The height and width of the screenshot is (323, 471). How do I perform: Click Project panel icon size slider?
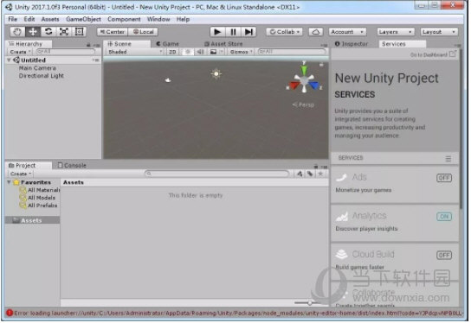click(310, 303)
